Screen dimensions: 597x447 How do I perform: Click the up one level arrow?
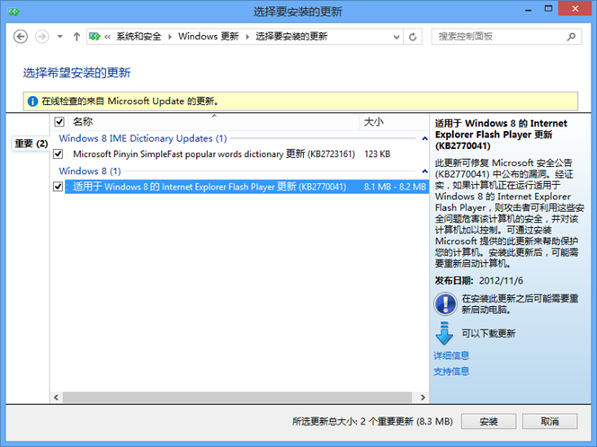[76, 37]
